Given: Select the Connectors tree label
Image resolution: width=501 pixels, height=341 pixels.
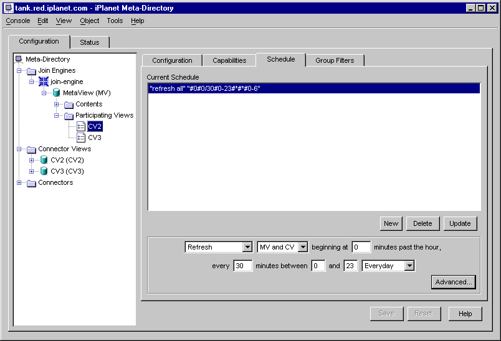Looking at the screenshot, I should [x=55, y=182].
